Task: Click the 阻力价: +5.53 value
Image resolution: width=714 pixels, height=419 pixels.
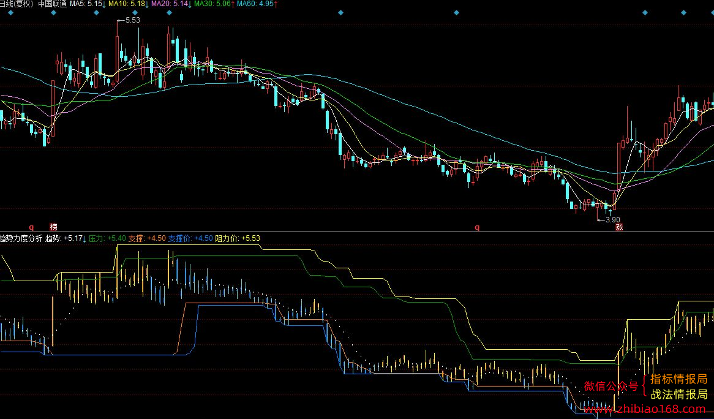Action: [x=238, y=238]
